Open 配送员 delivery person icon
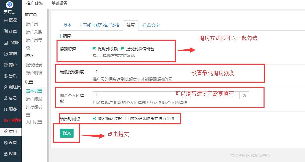This screenshot has width=305, height=162. pos(6,87)
